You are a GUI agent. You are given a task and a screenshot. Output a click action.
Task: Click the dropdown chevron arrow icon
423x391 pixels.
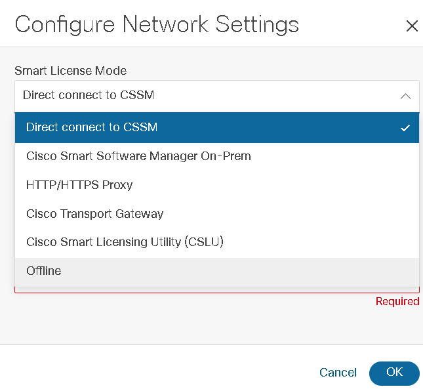[405, 96]
